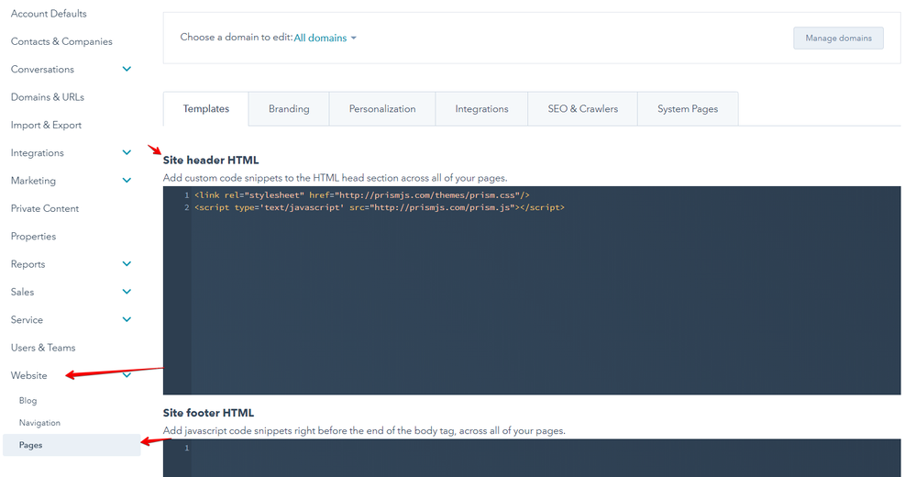Click the Manage domains button
The width and height of the screenshot is (916, 477).
[x=838, y=39]
